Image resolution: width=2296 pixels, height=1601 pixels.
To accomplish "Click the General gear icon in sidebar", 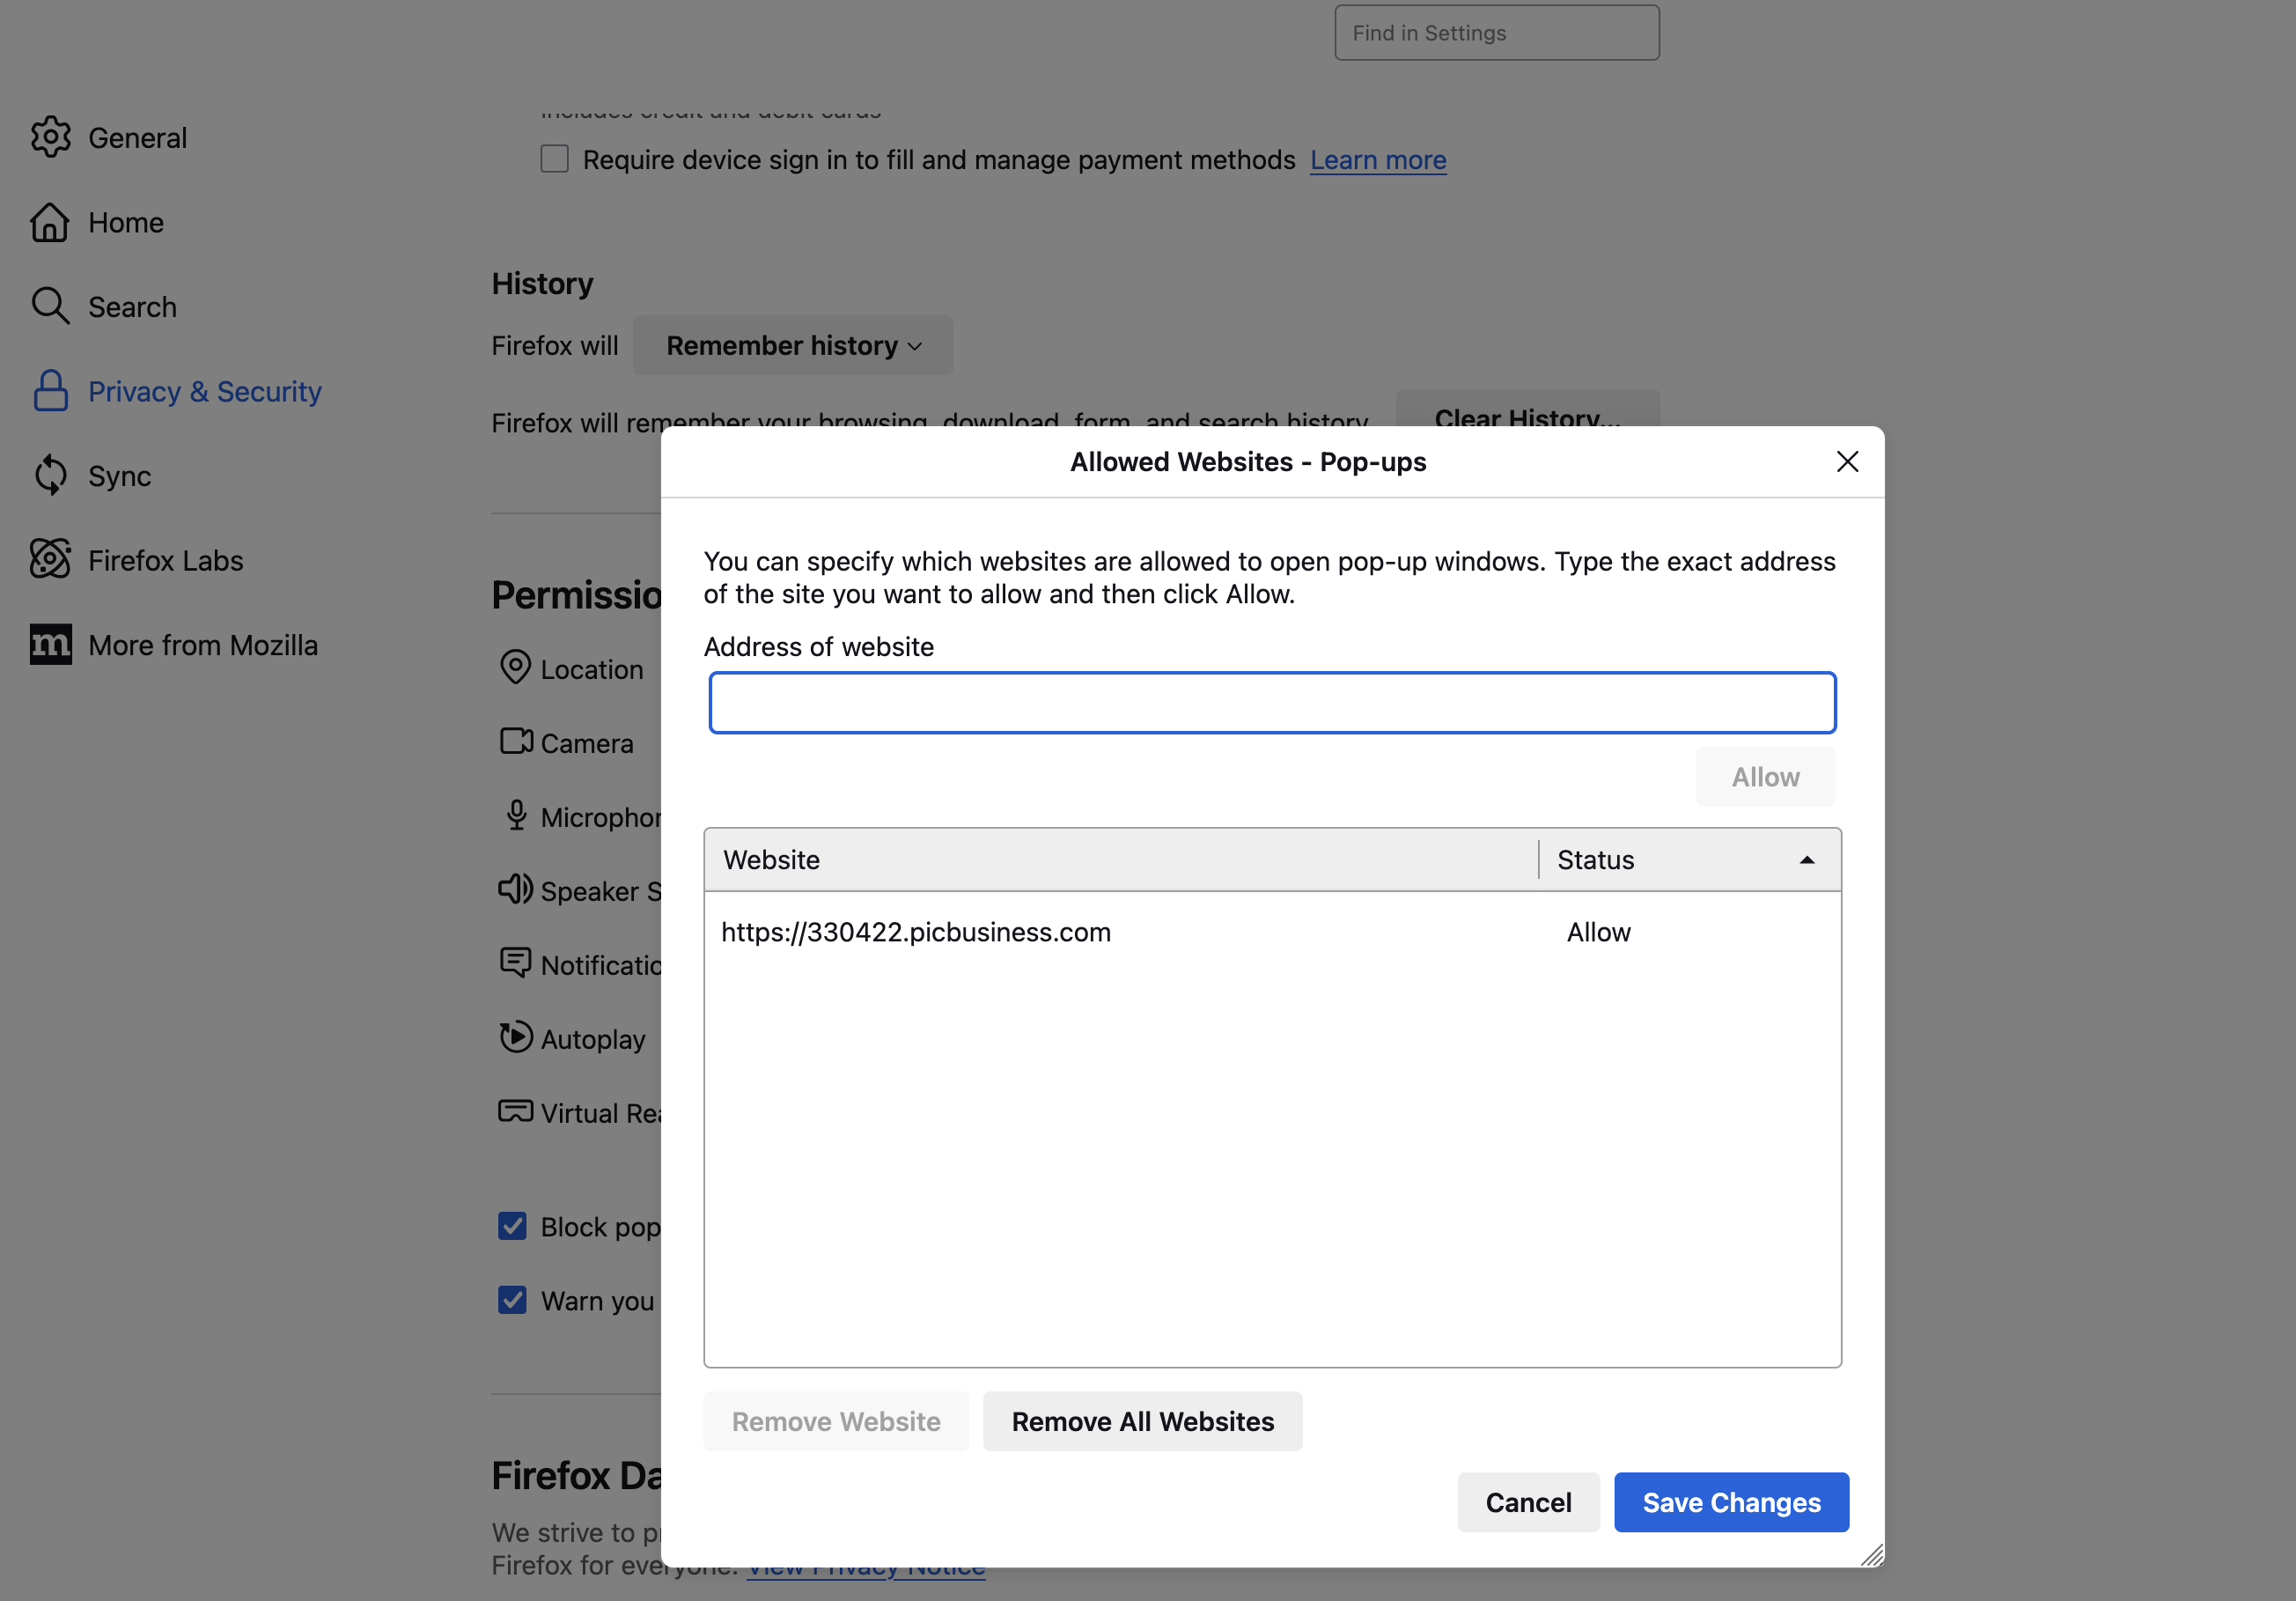I will [50, 137].
